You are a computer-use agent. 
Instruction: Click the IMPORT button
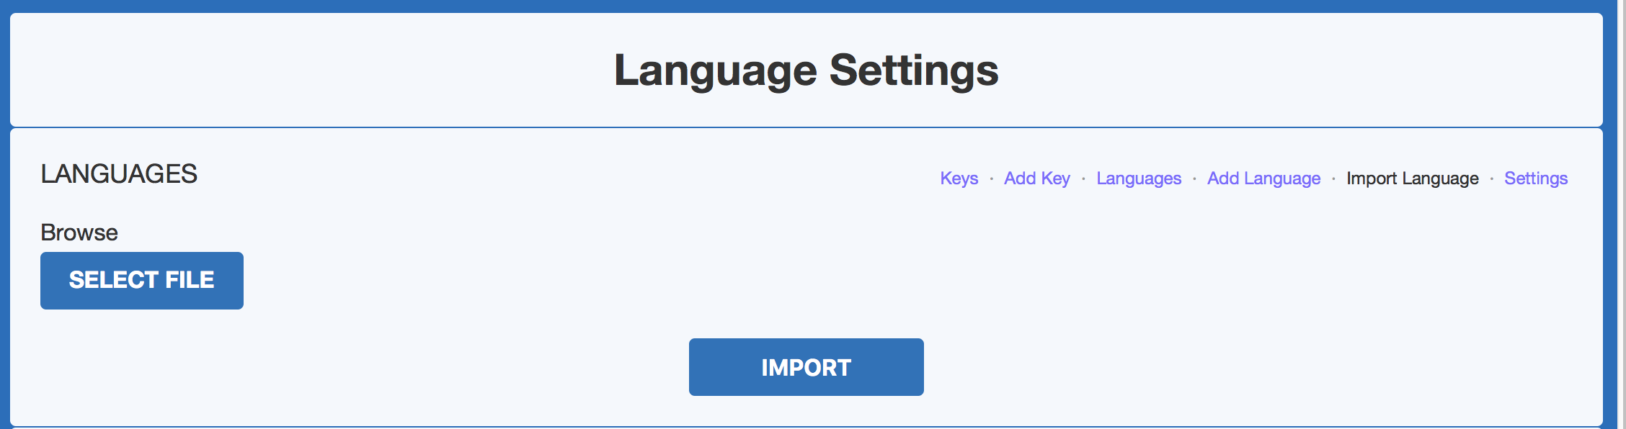pos(806,367)
